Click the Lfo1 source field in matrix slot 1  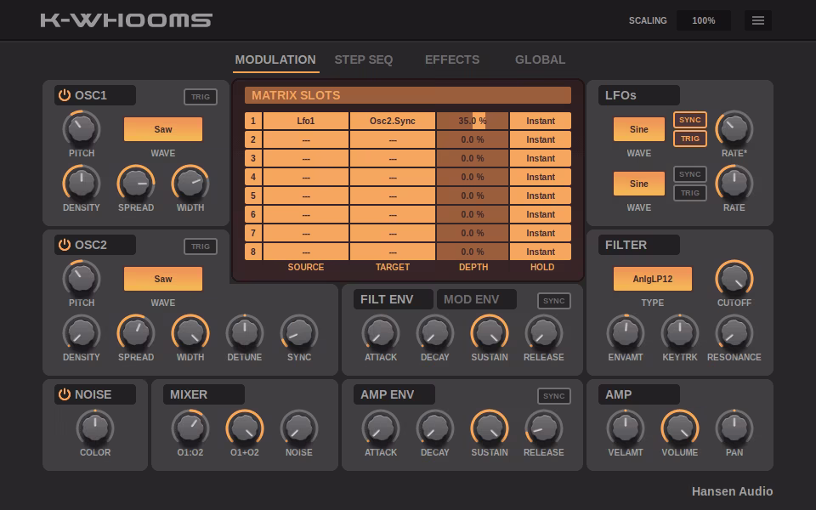click(x=305, y=121)
